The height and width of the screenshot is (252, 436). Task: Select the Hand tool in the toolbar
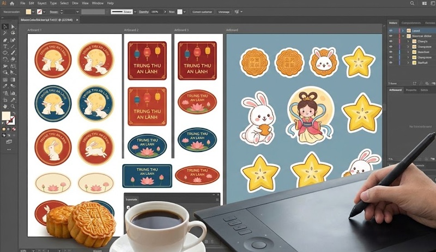5,106
